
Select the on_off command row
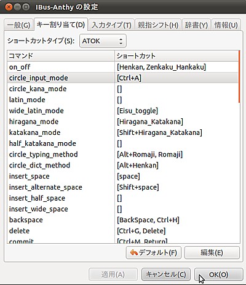tap(123, 67)
